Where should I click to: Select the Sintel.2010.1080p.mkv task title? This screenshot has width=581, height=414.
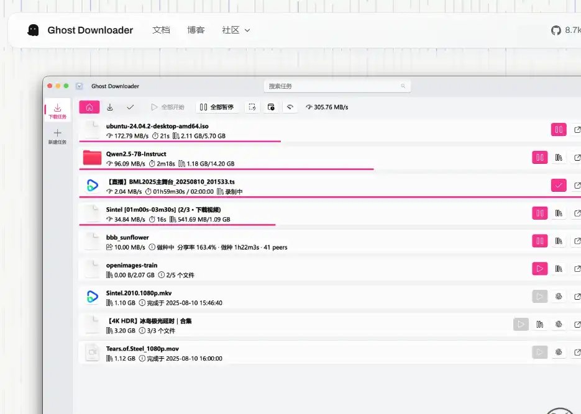[139, 293]
